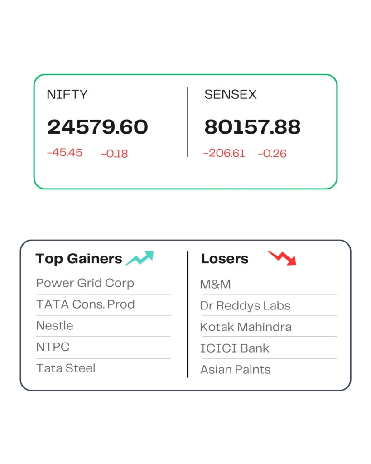The height and width of the screenshot is (464, 371).
Task: Click the SENSEX value 80157.88
Action: click(x=252, y=127)
